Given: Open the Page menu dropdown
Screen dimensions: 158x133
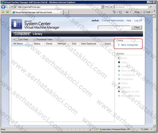Looking at the screenshot, I should click(137, 12).
